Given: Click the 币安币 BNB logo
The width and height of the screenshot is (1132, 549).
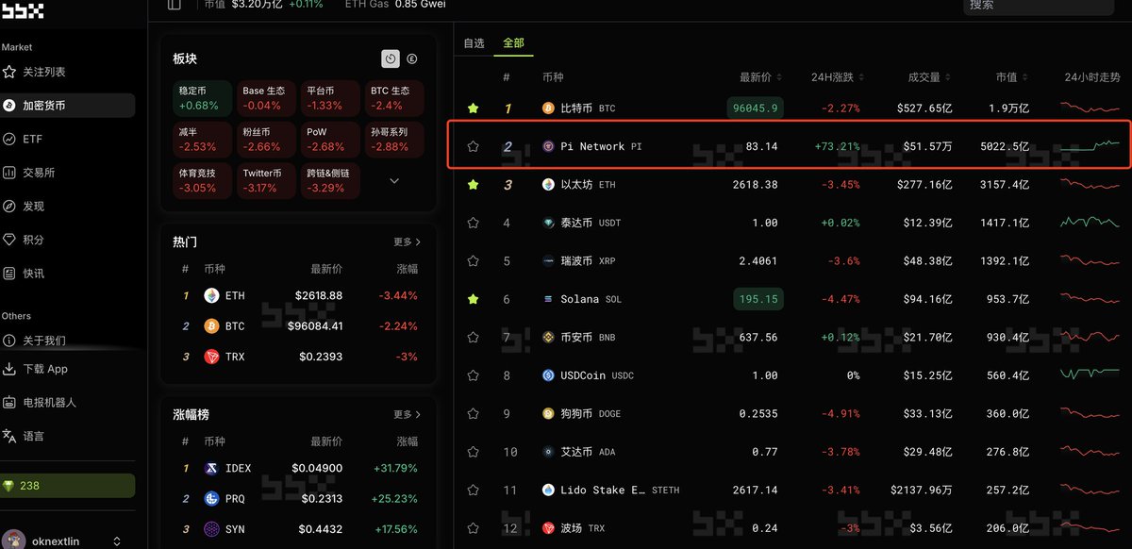Looking at the screenshot, I should coord(548,337).
